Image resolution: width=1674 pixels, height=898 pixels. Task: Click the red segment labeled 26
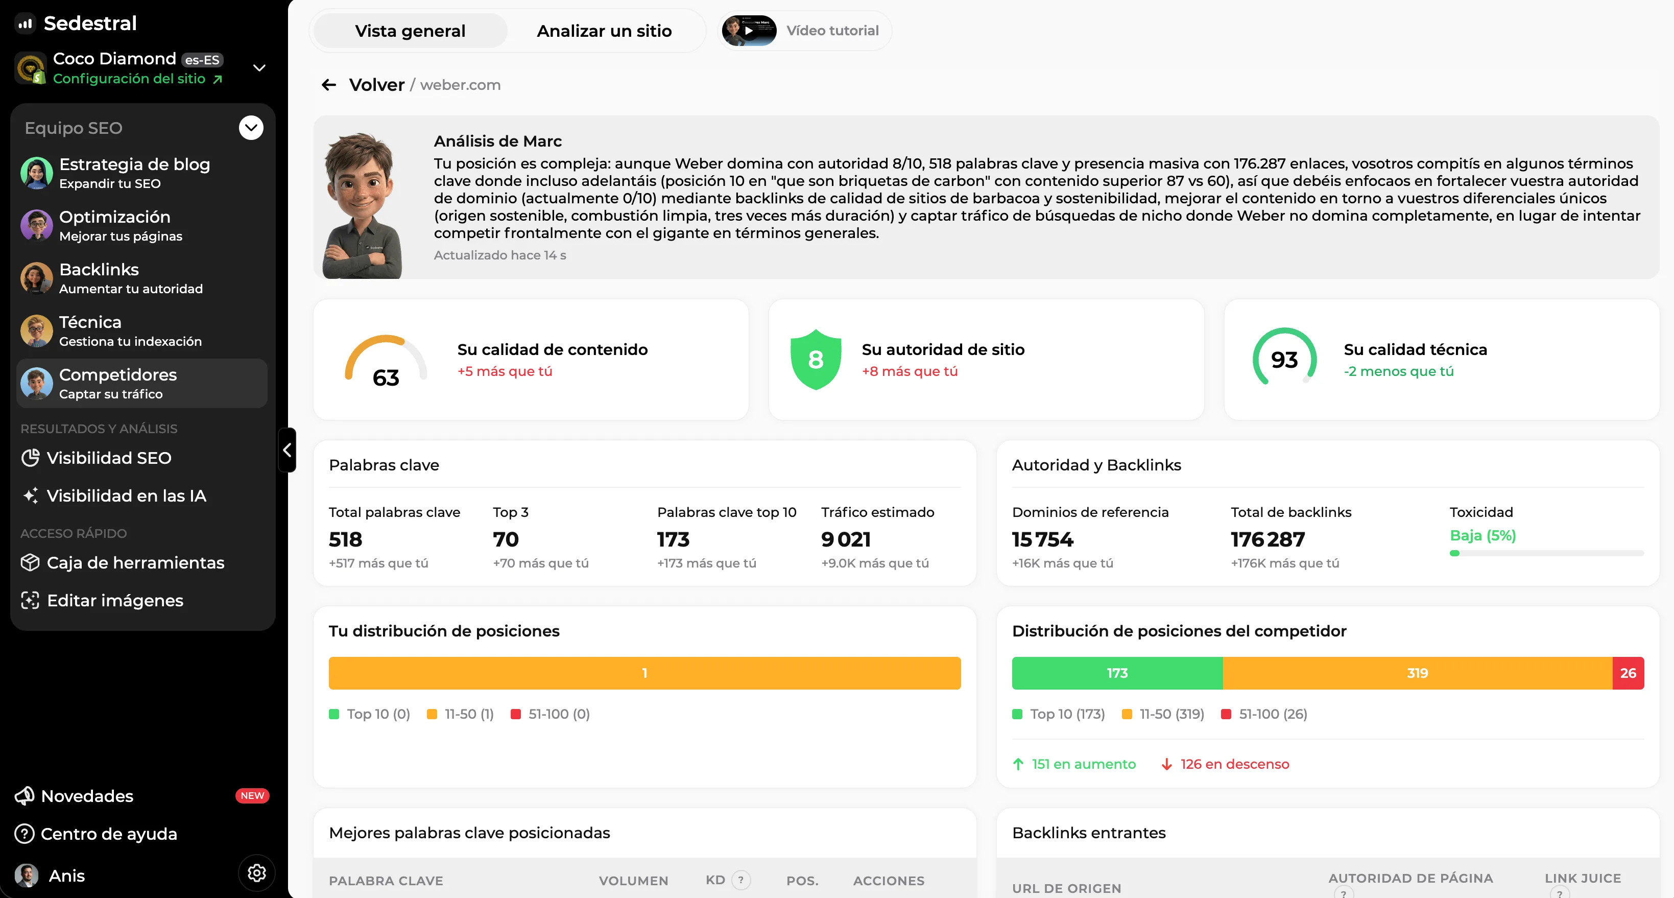pyautogui.click(x=1629, y=673)
